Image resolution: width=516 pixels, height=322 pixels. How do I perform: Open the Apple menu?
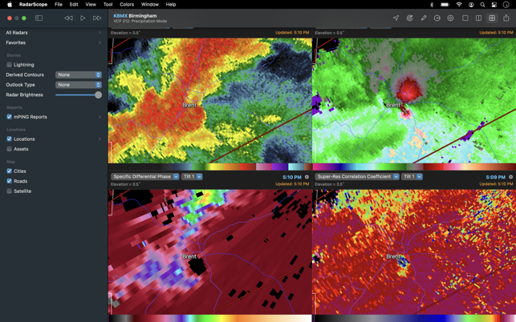click(10, 4)
